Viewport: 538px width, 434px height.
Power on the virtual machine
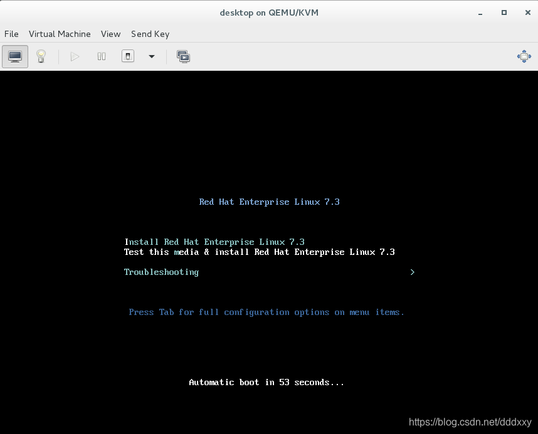point(75,56)
